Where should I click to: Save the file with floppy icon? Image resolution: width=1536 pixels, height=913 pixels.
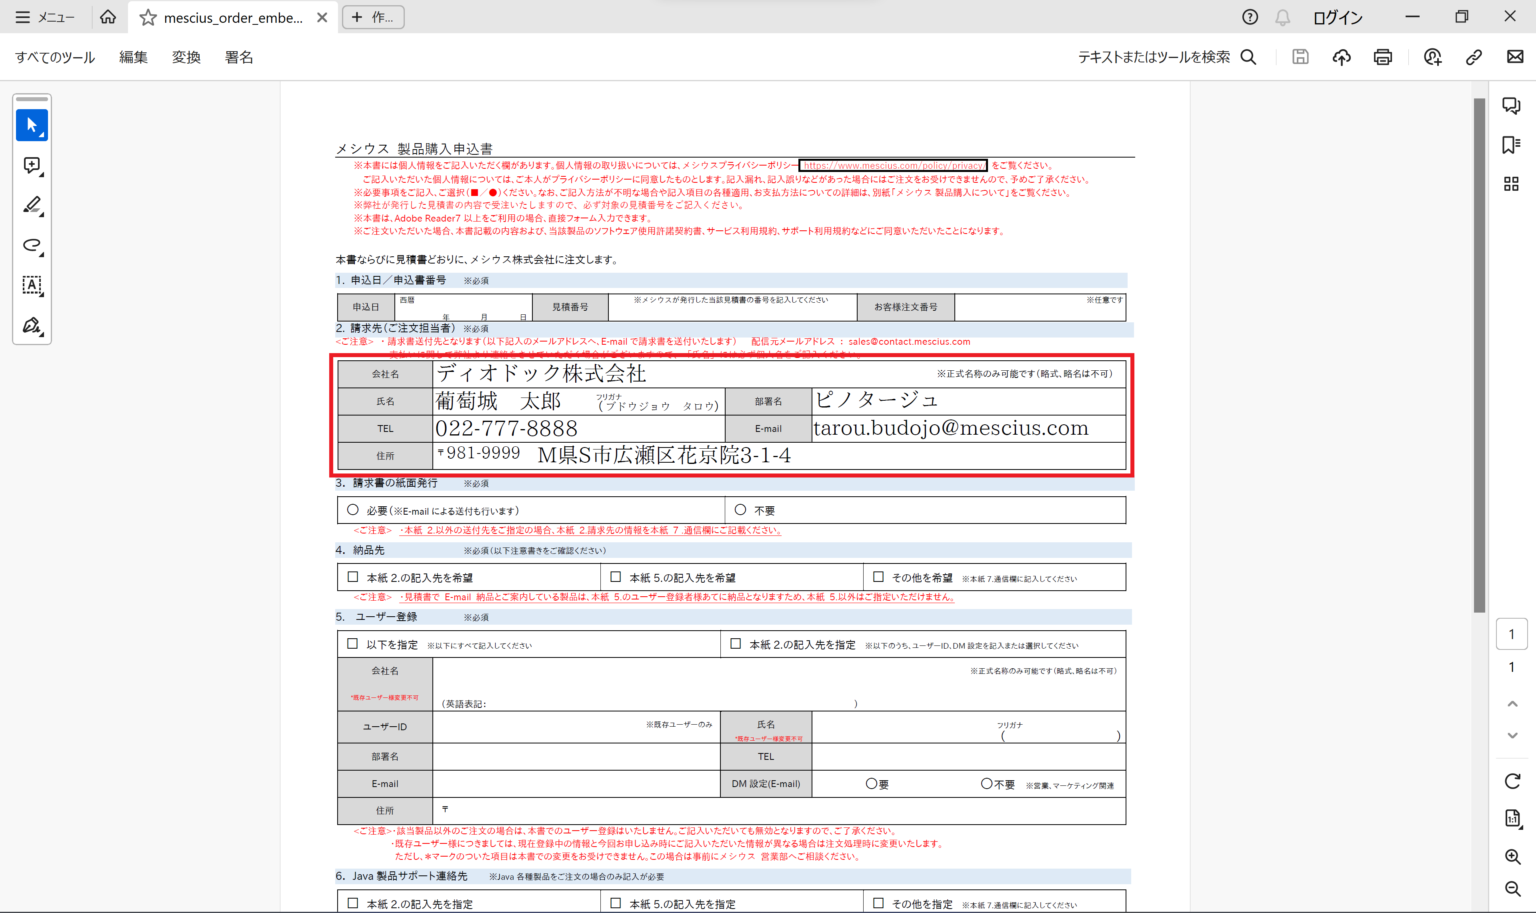(x=1300, y=57)
